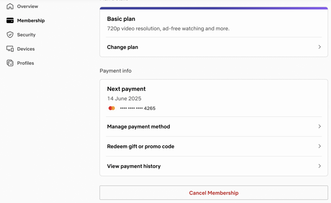Click the Mastercard logo icon
Viewport: 331px width, 203px height.
tap(112, 108)
